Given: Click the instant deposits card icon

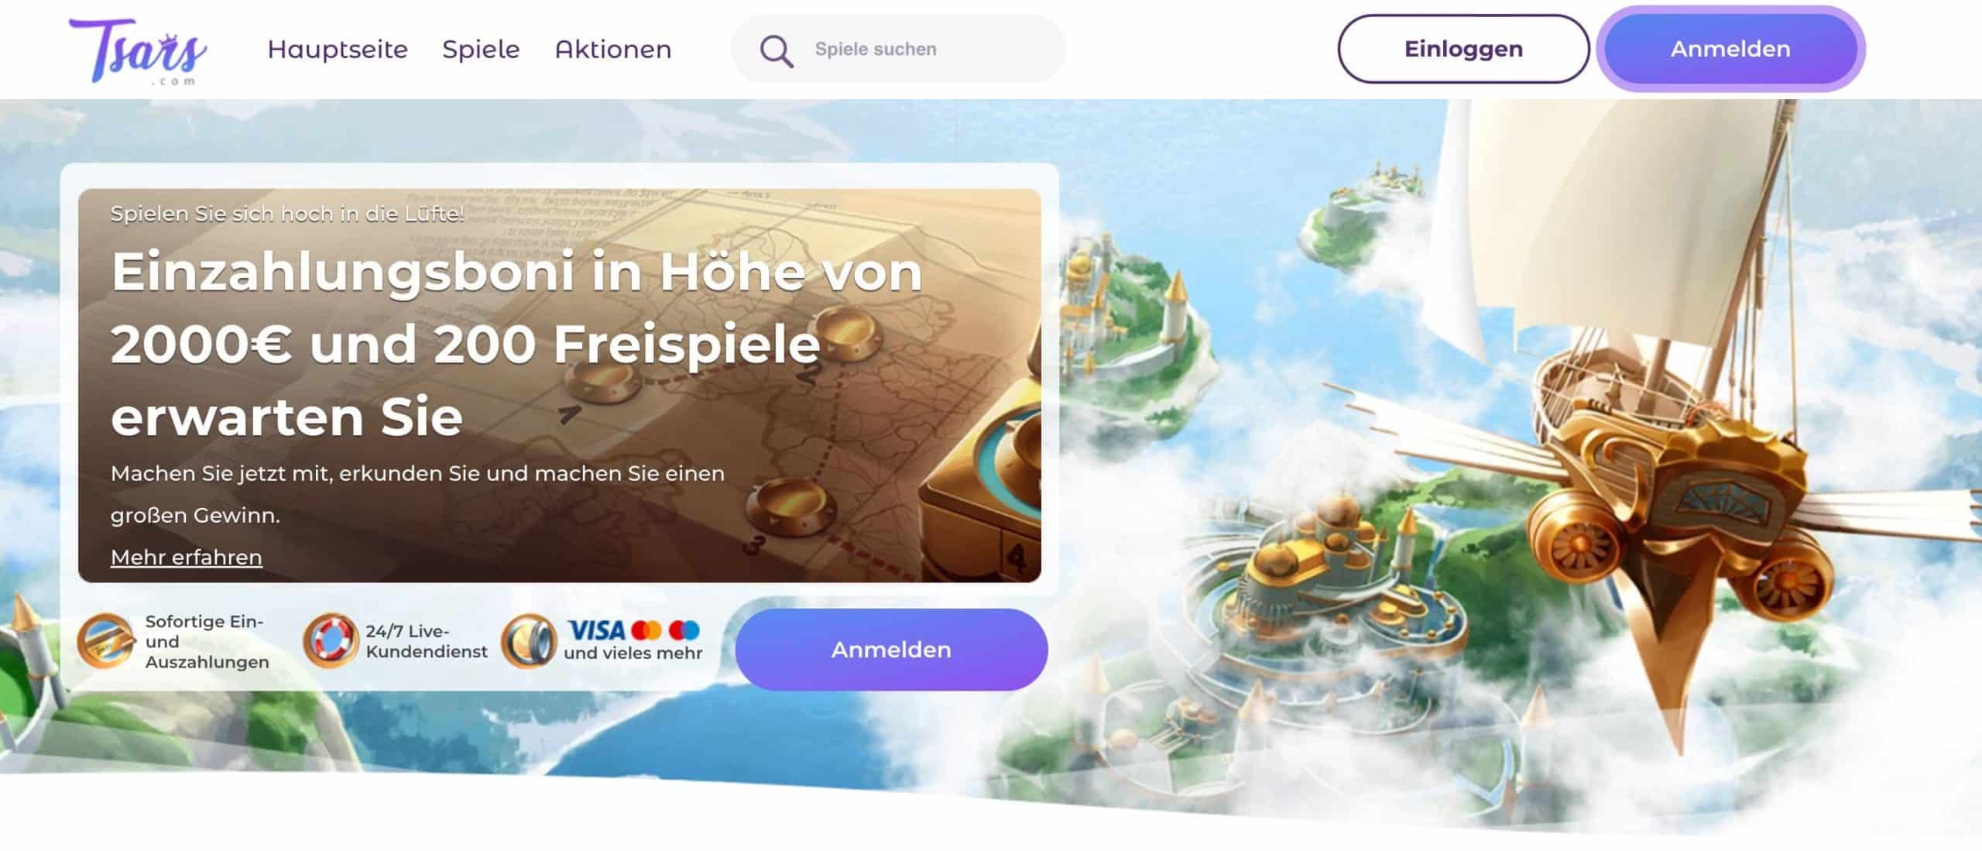Looking at the screenshot, I should pos(106,641).
